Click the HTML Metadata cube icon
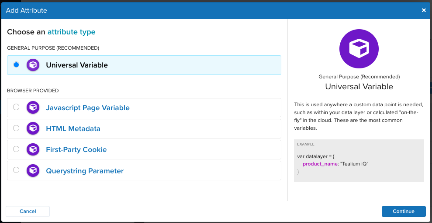Screen dimensions: 432x223 (33, 128)
